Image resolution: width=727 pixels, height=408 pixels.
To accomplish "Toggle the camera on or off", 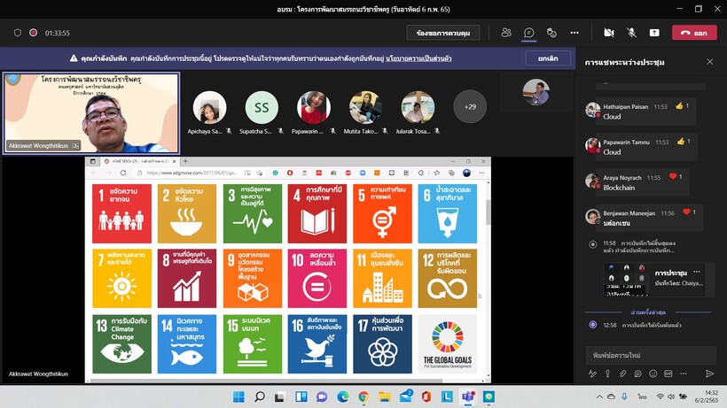I will [609, 33].
